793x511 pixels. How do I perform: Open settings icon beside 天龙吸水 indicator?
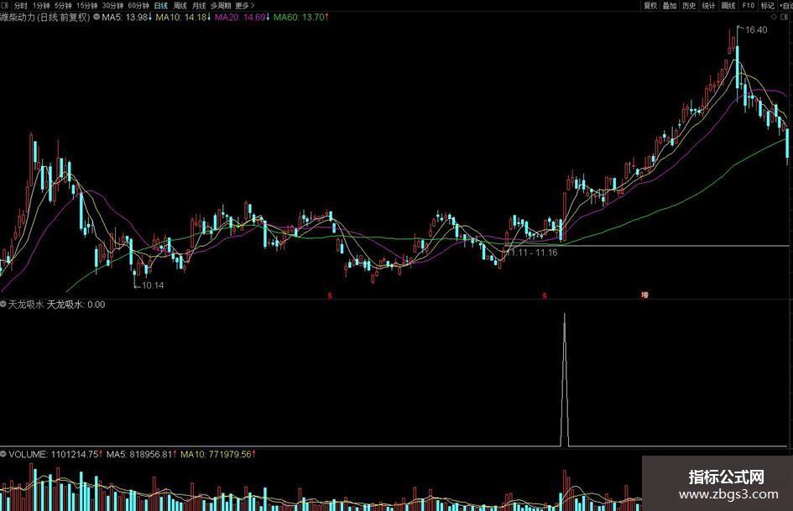(x=3, y=305)
